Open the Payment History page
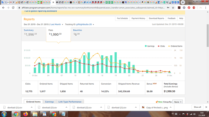The width and height of the screenshot is (209, 117). pos(138,18)
